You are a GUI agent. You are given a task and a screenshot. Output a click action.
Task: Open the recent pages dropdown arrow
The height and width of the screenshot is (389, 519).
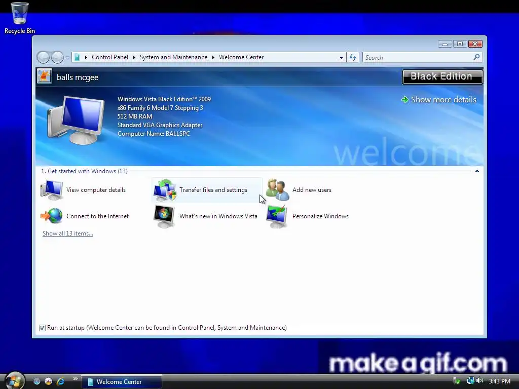(x=67, y=58)
